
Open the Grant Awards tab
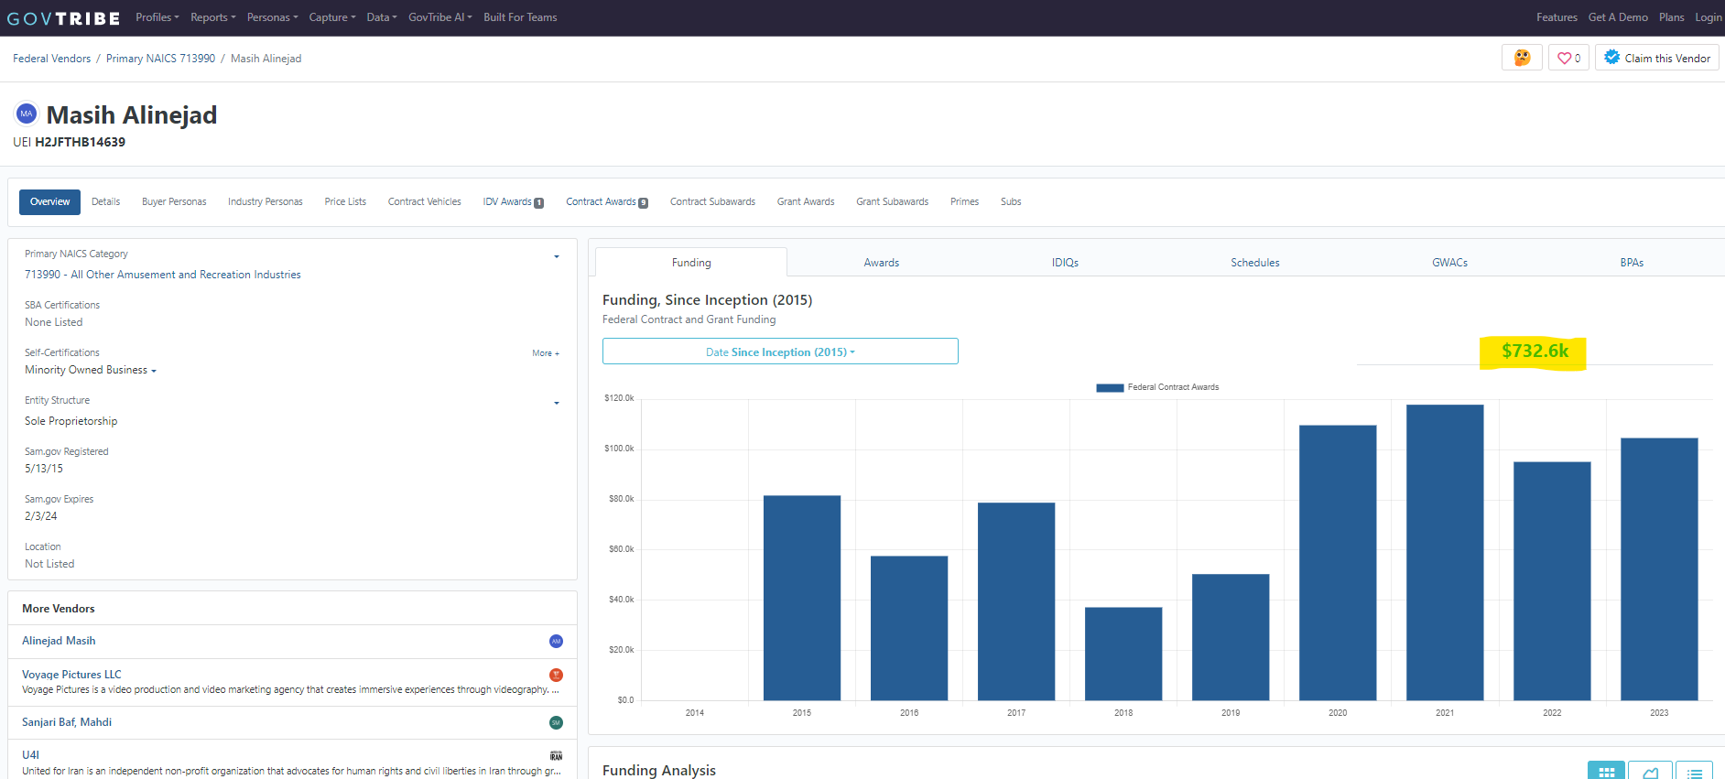tap(806, 202)
